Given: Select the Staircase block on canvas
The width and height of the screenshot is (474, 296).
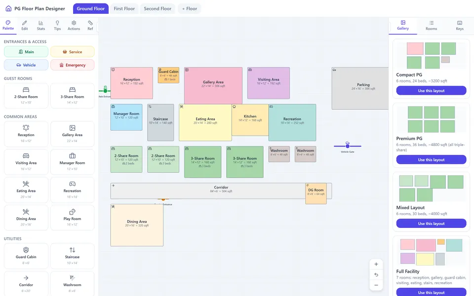Looking at the screenshot, I should (x=160, y=123).
